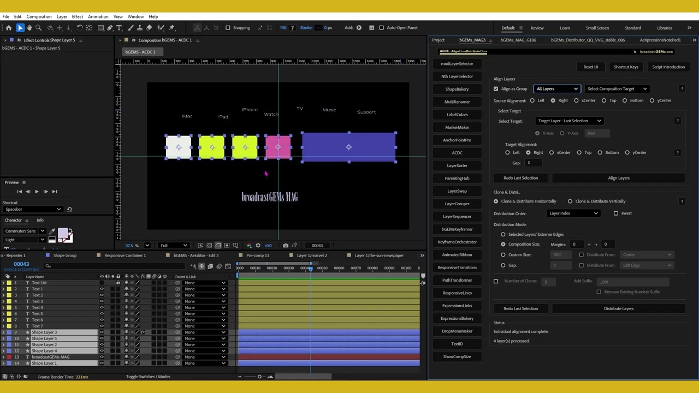
Task: Open LayerSorter script
Action: tap(457, 165)
